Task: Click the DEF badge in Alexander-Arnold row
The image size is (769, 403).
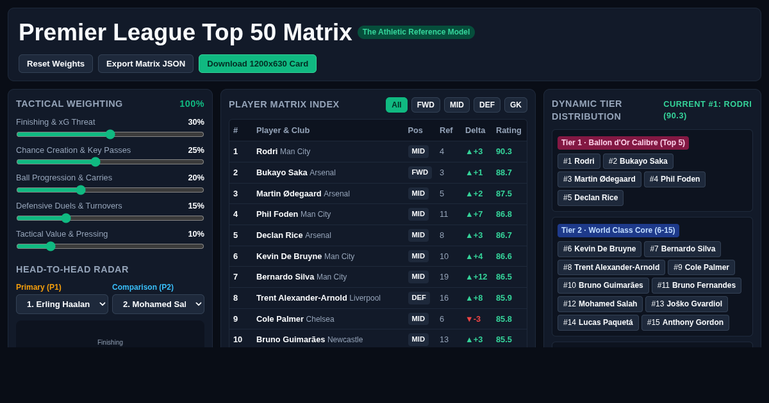Action: pyautogui.click(x=418, y=298)
